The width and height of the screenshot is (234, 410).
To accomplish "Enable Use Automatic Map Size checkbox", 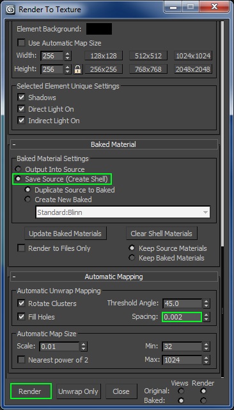I will pos(21,43).
